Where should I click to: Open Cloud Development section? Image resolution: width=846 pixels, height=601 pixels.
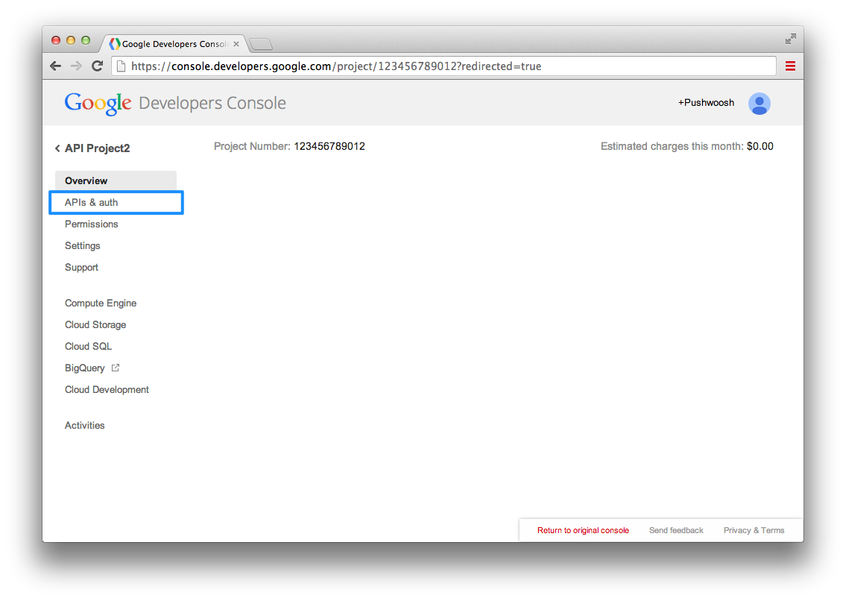107,389
